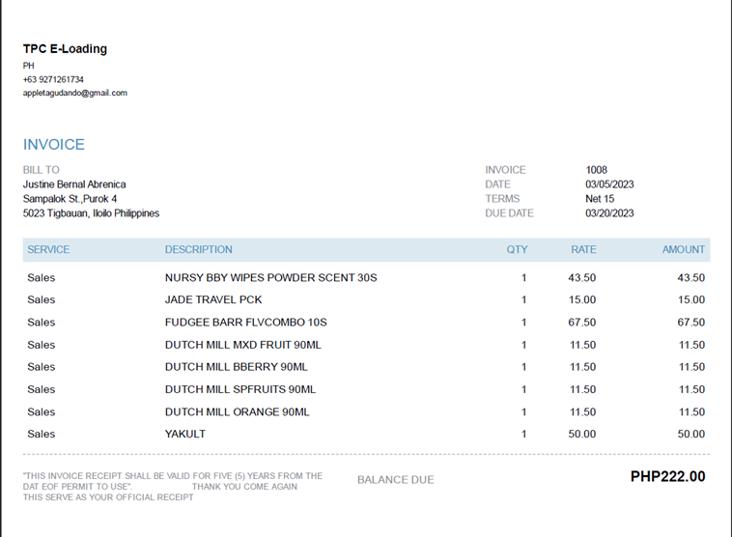732x537 pixels.
Task: Select the total PHP222.00
Action: (x=667, y=477)
